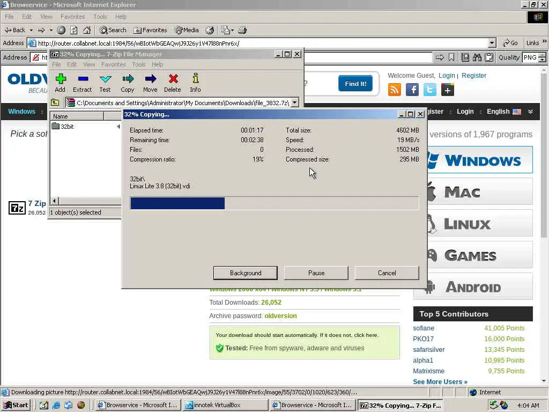Image resolution: width=549 pixels, height=412 pixels.
Task: Expand IE Links toolbar chevron
Action: tap(545, 41)
